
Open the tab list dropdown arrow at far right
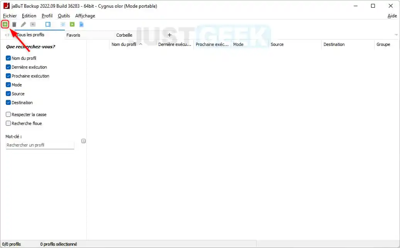point(396,35)
